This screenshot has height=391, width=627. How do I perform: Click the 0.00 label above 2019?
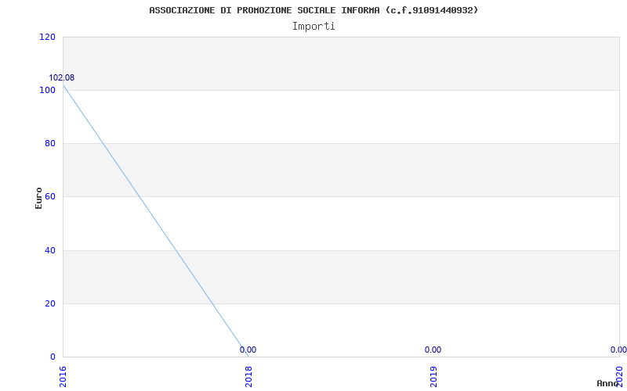(x=433, y=350)
